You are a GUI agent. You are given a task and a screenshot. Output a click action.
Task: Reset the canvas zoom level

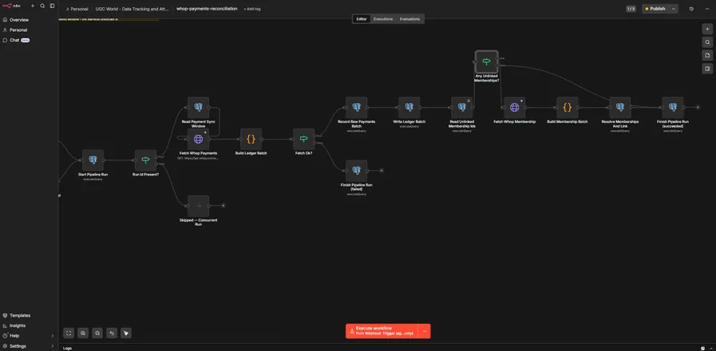pos(112,333)
